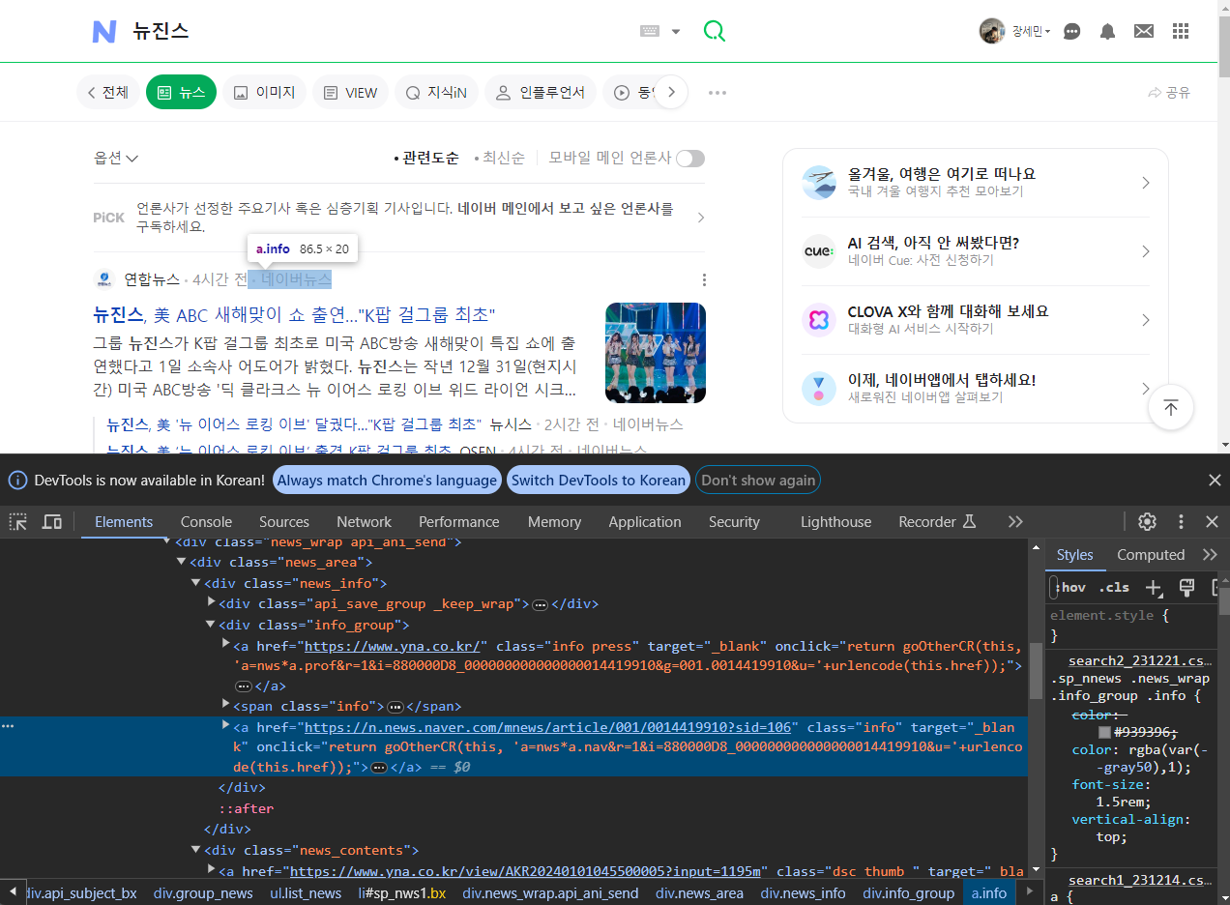Screen dimensions: 1230x905
Task: Close the DevTools panel
Action: point(1212,522)
